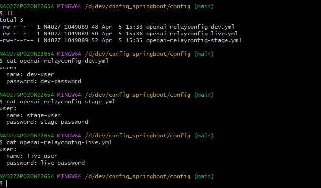Click the 'name: live-user' line
This screenshot has width=321, height=188.
pos(32,156)
